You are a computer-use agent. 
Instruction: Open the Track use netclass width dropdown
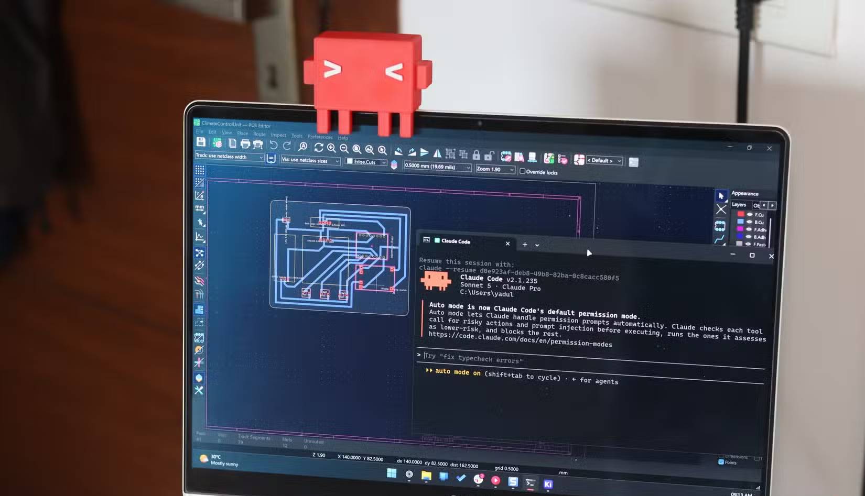[229, 156]
